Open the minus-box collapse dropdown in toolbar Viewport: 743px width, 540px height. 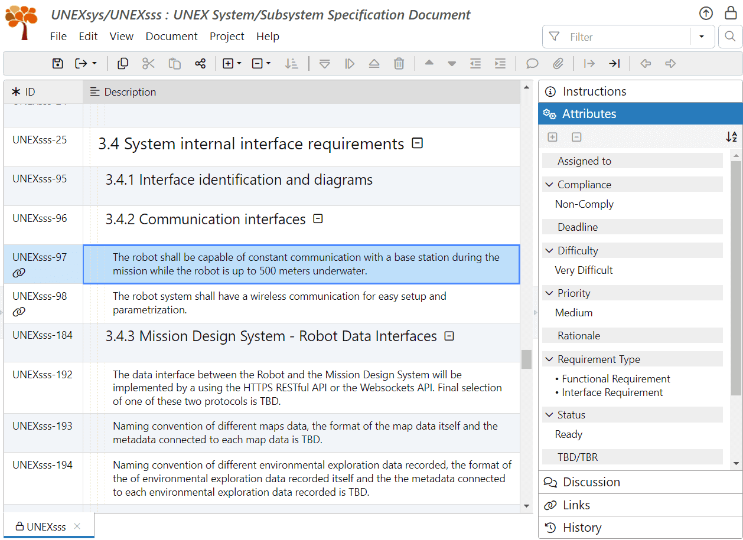[261, 64]
